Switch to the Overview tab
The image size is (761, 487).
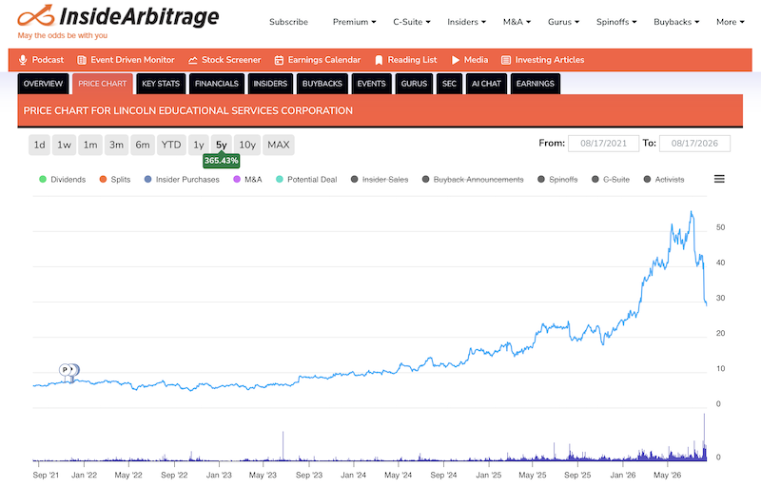point(43,84)
